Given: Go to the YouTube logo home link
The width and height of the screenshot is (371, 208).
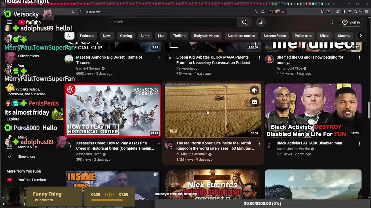Looking at the screenshot, I should click(x=29, y=22).
